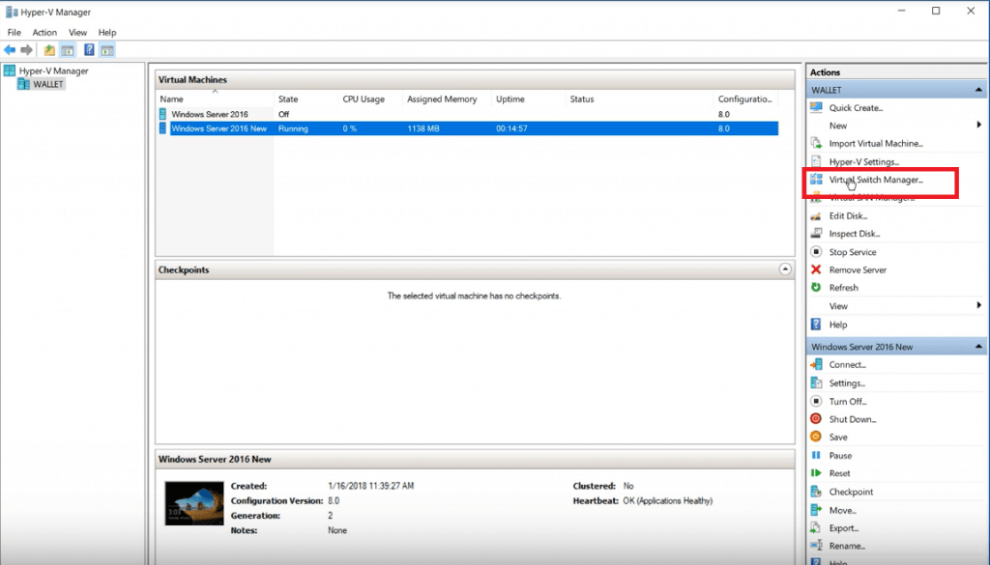
Task: Open the View menu in the menu bar
Action: [x=77, y=32]
